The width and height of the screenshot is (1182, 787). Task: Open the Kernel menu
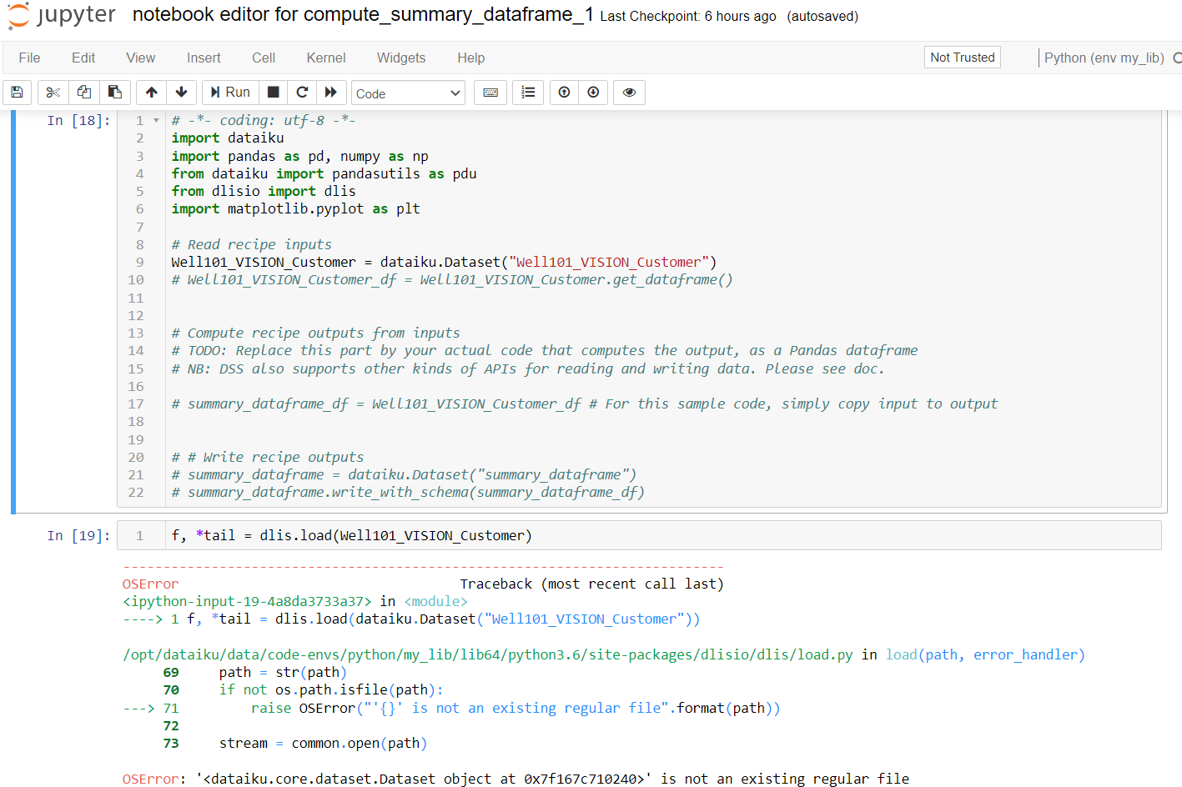click(x=325, y=58)
